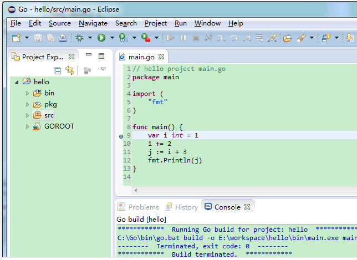Screen dimensions: 357x260
Task: Open the annotation navigation dropdown arrow
Action: click(336, 38)
